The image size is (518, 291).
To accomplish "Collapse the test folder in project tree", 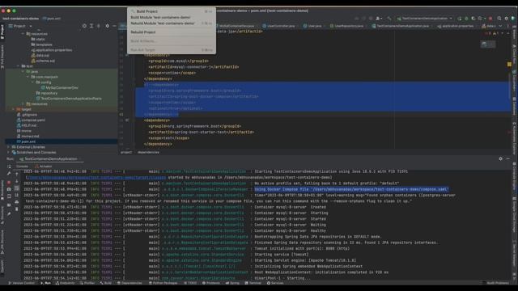I will tap(18, 66).
